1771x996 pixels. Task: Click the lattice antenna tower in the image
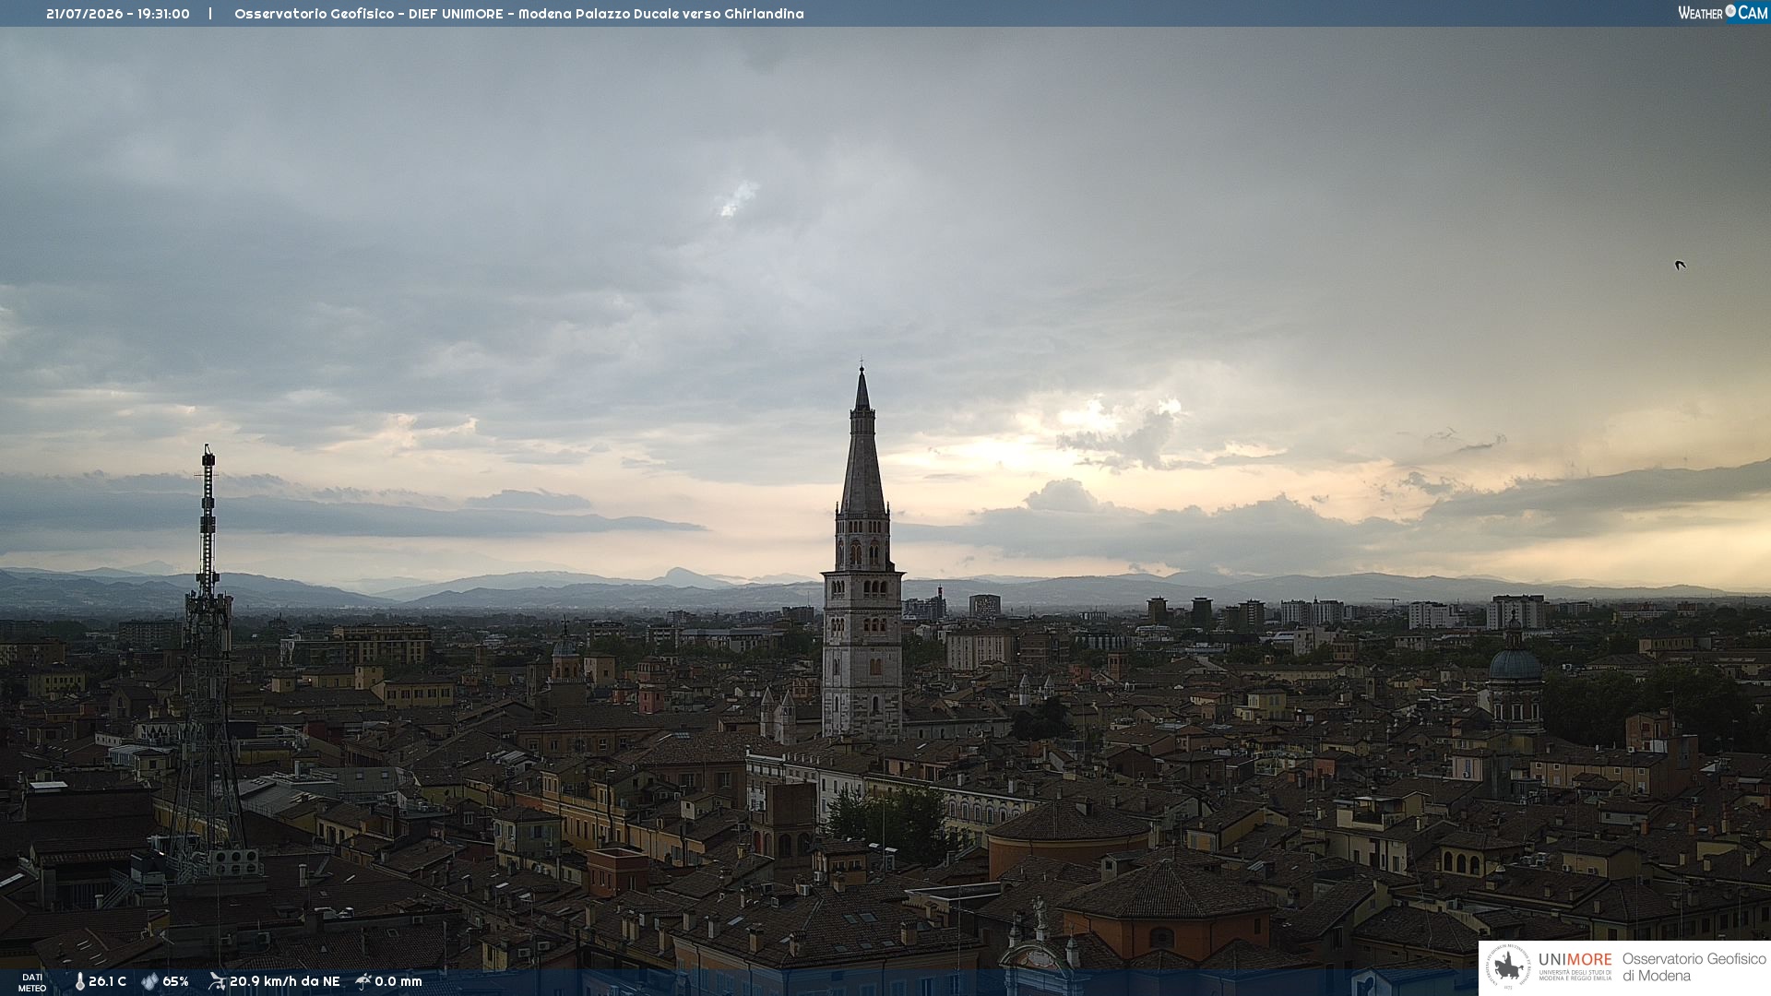click(x=208, y=664)
